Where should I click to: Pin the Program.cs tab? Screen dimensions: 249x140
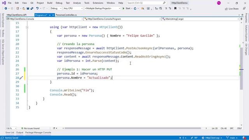(x=50, y=15)
